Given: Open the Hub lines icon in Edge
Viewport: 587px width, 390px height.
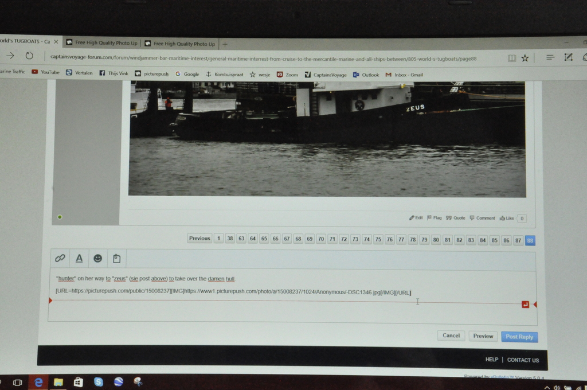Looking at the screenshot, I should pos(550,57).
